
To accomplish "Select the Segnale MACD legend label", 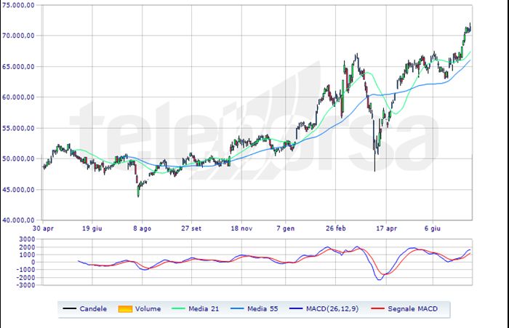I will click(412, 309).
